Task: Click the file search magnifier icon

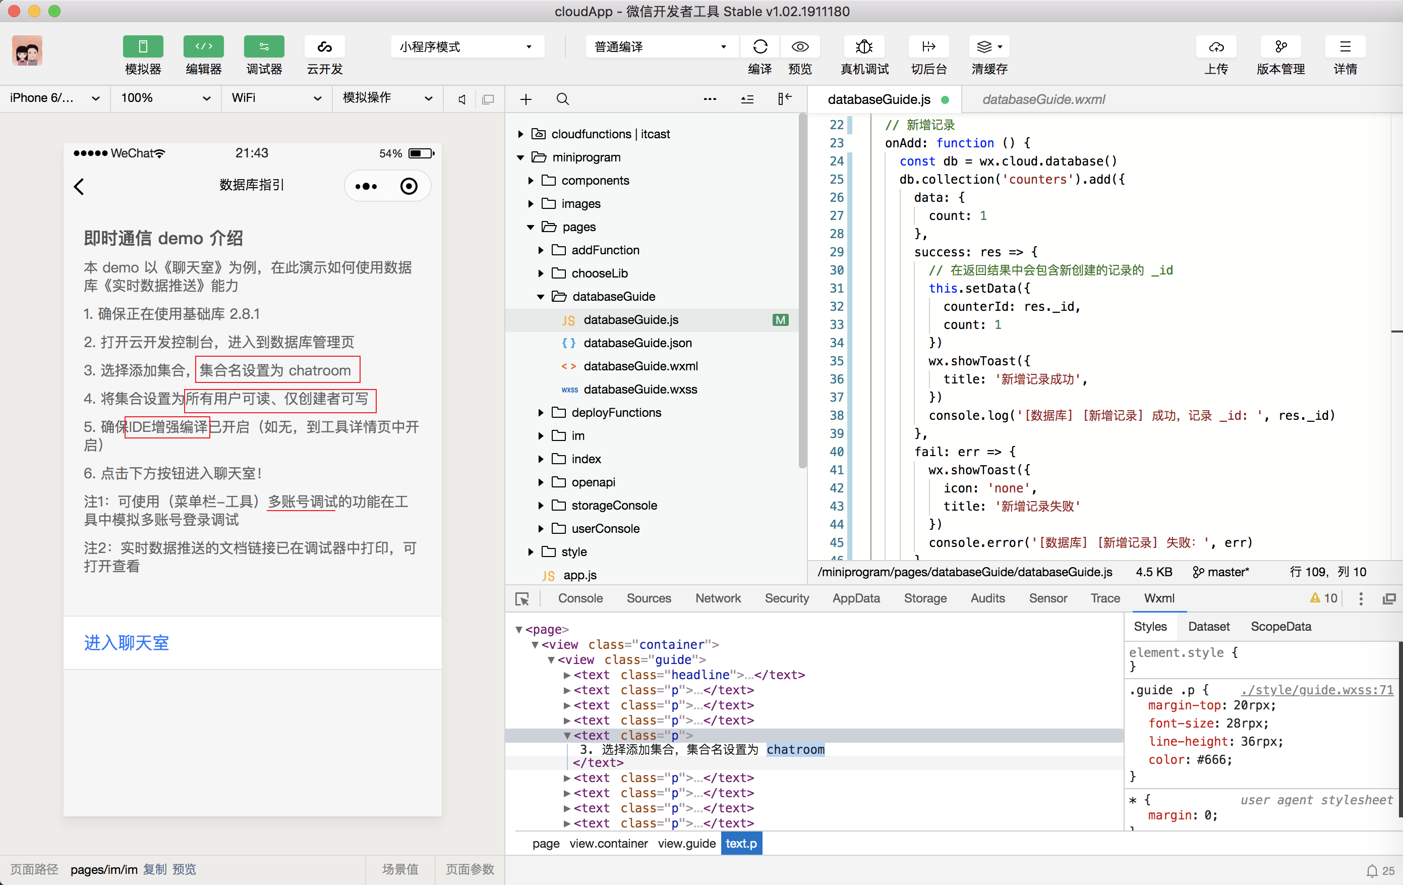Action: (562, 99)
